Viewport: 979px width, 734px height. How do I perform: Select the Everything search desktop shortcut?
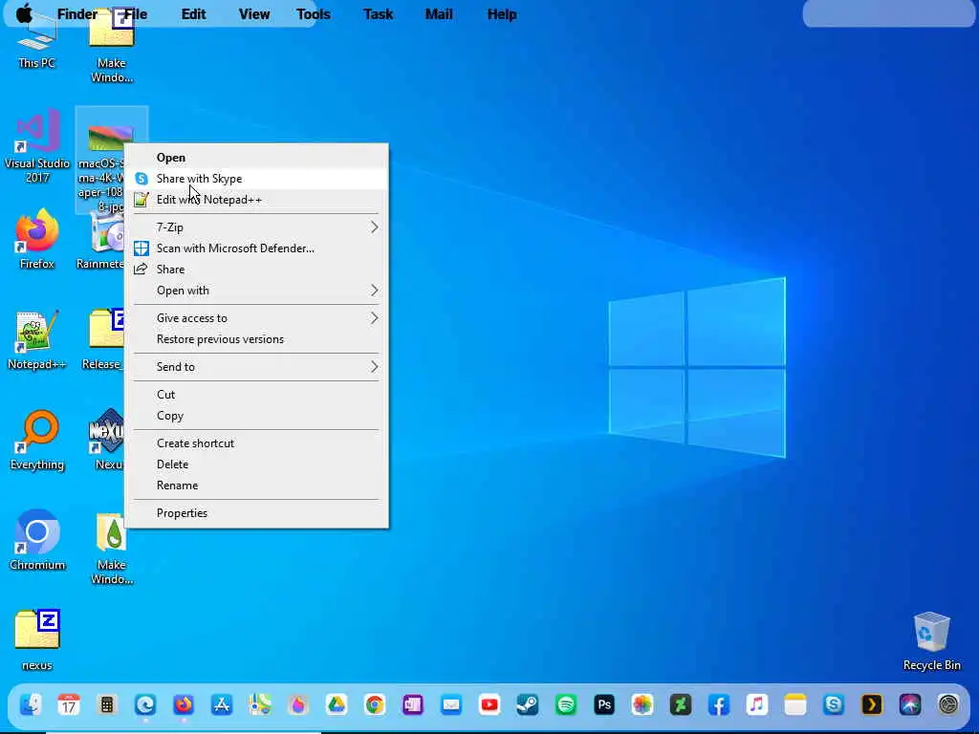point(37,440)
